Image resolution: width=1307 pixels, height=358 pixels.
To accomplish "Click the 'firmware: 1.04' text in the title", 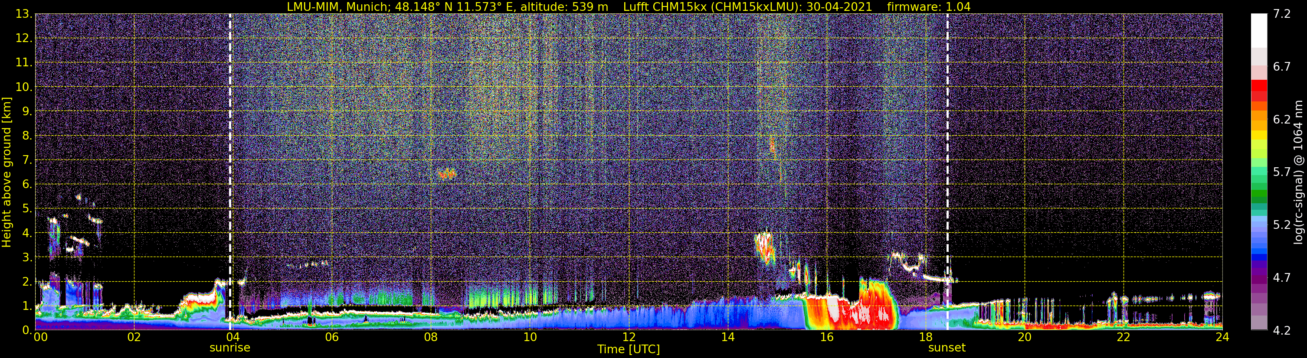I will pos(928,7).
